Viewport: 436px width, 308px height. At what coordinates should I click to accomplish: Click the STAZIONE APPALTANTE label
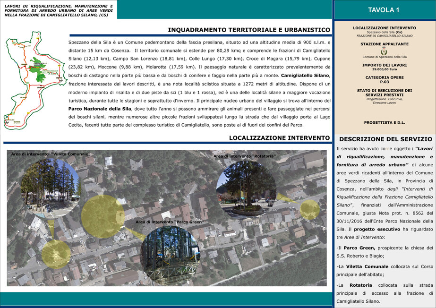(x=385, y=44)
